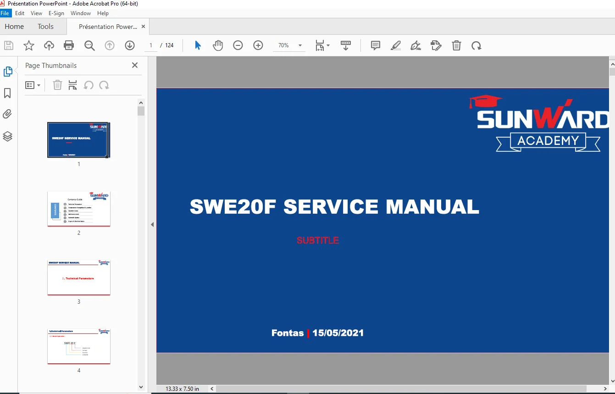Select the Présentation PowerPoint document tab
This screenshot has width=615, height=394.
108,27
